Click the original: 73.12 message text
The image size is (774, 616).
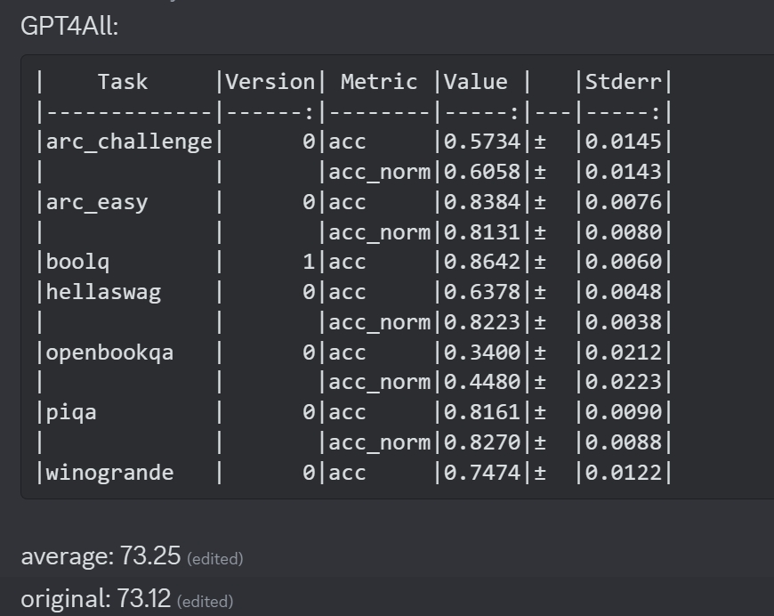coord(96,600)
